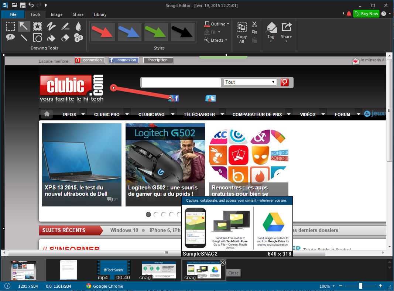
Task: Select the Step numbering tool
Action: pos(78,38)
